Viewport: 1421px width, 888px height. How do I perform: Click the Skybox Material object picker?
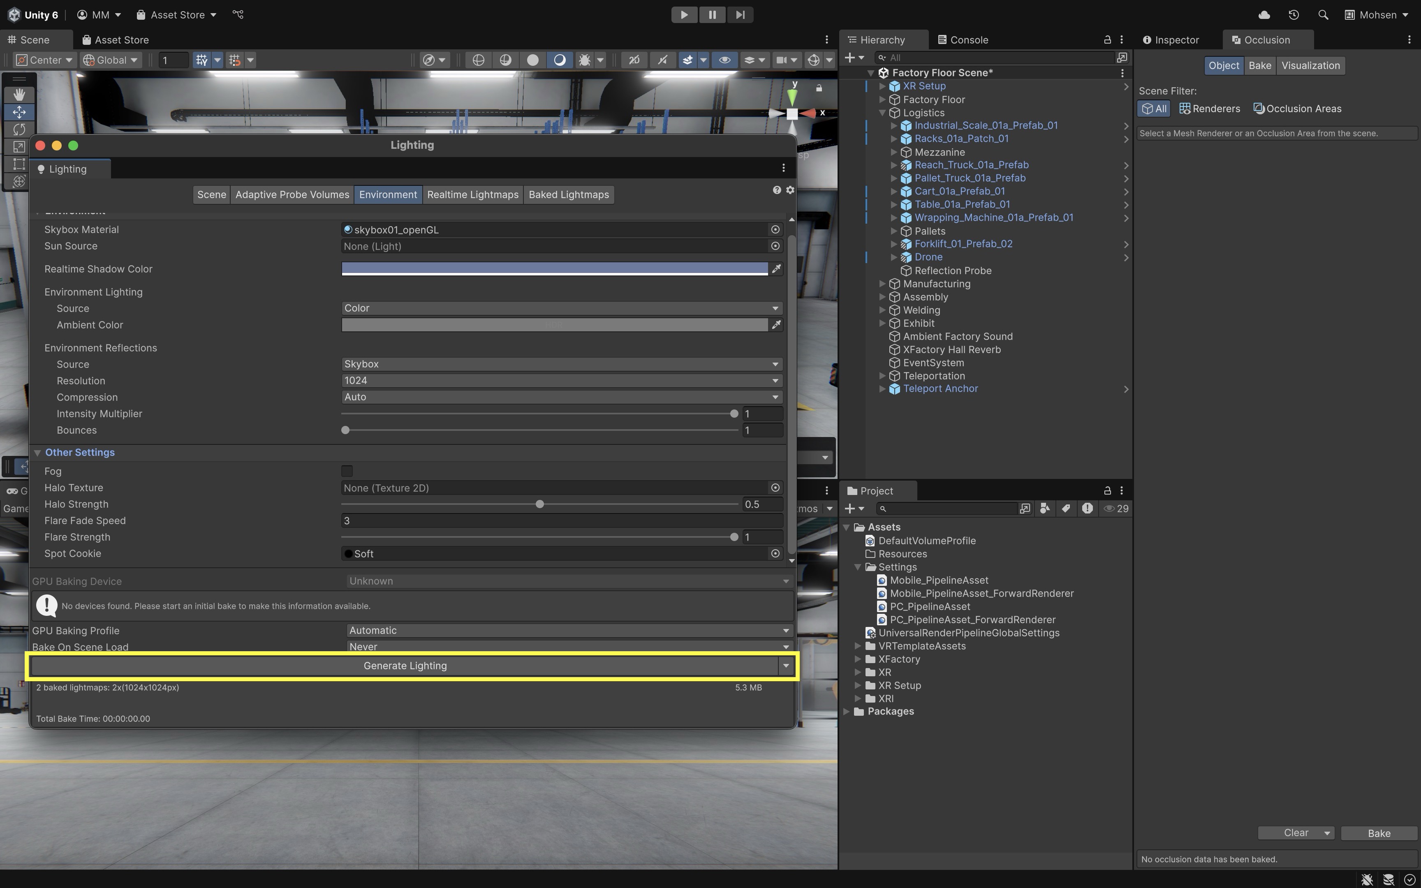(775, 230)
